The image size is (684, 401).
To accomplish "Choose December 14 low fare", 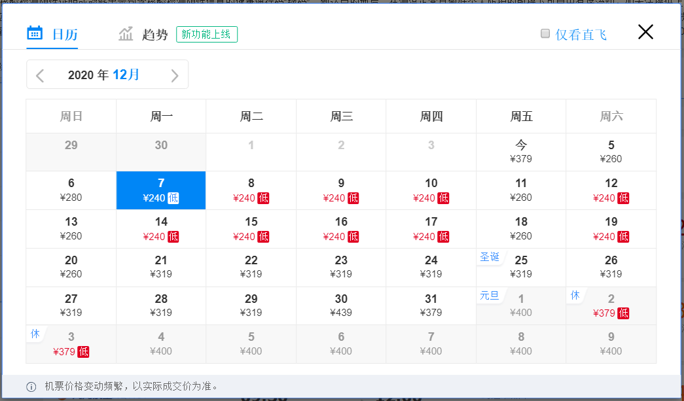I will pyautogui.click(x=161, y=229).
